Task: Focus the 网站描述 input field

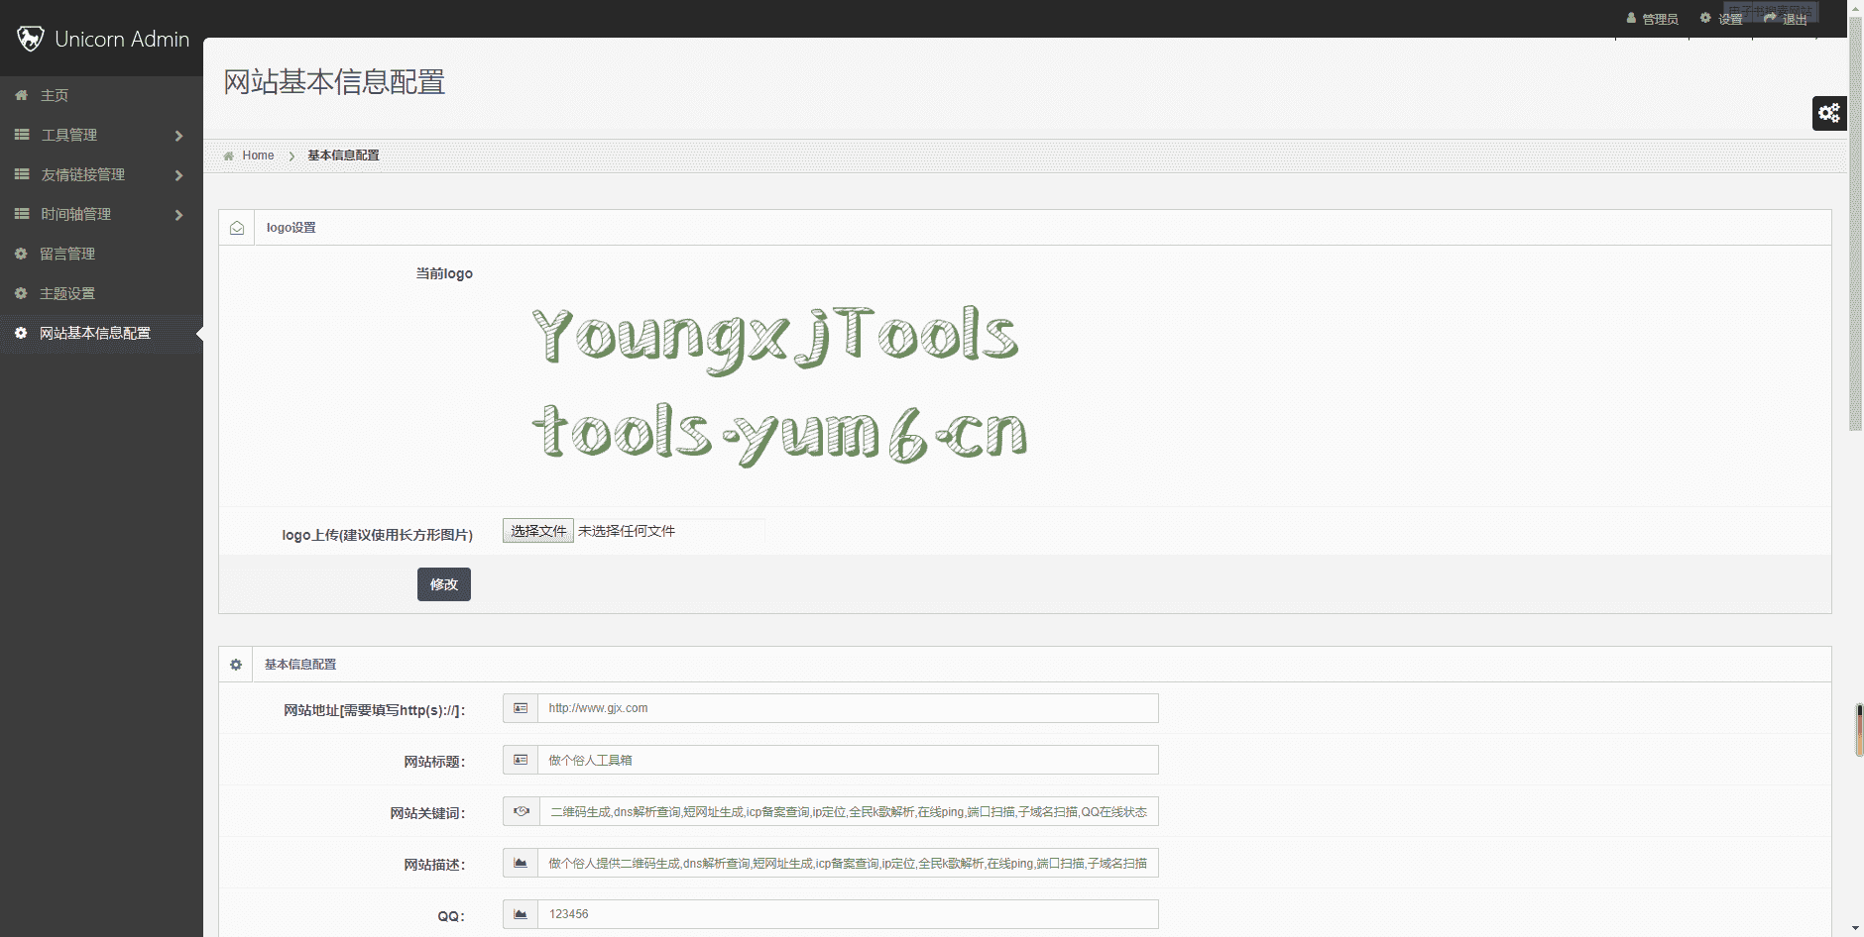Action: (848, 863)
